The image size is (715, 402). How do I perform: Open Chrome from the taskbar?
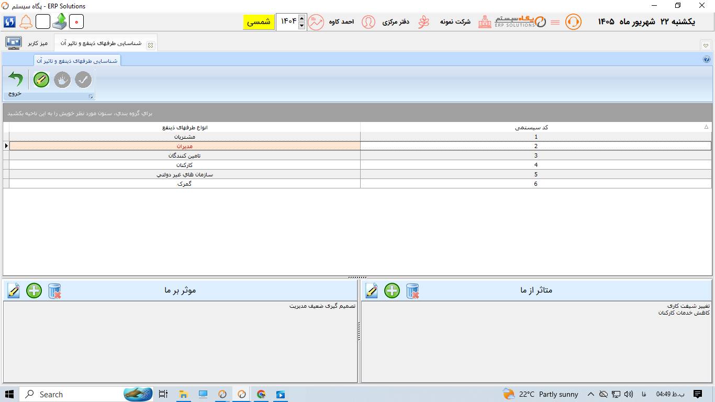pyautogui.click(x=261, y=394)
